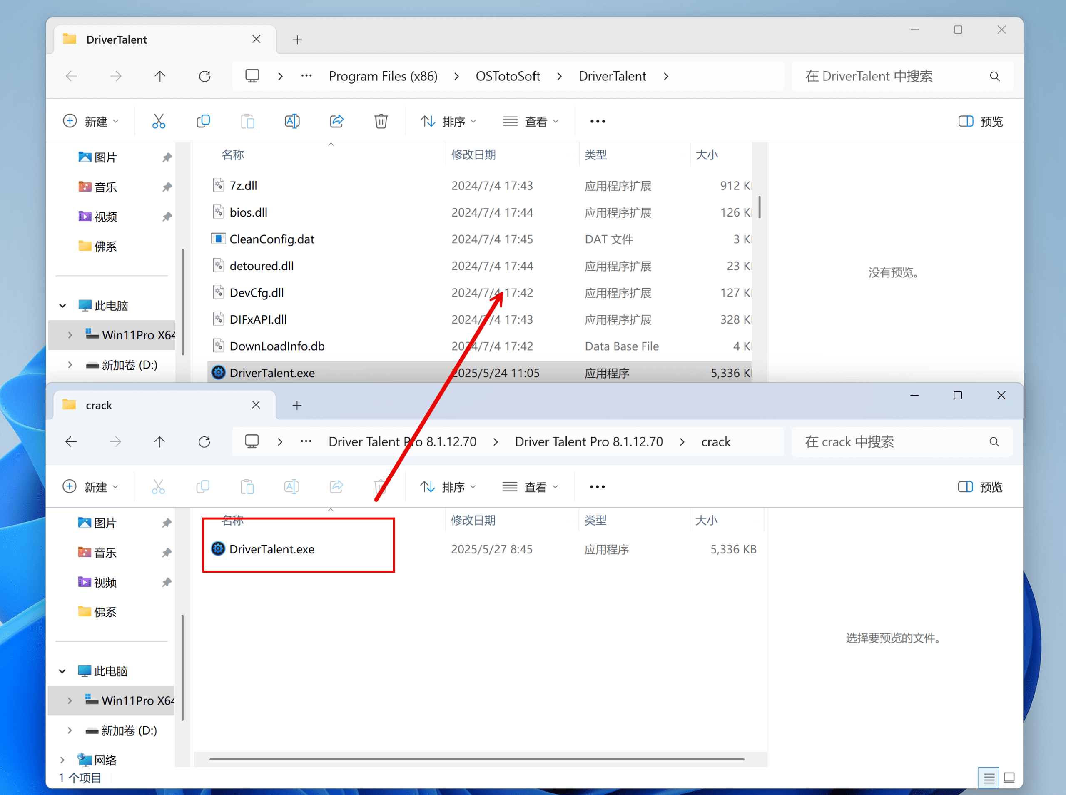Viewport: 1066px width, 795px height.
Task: Click search icon in DriverTalent search box
Action: tap(995, 77)
